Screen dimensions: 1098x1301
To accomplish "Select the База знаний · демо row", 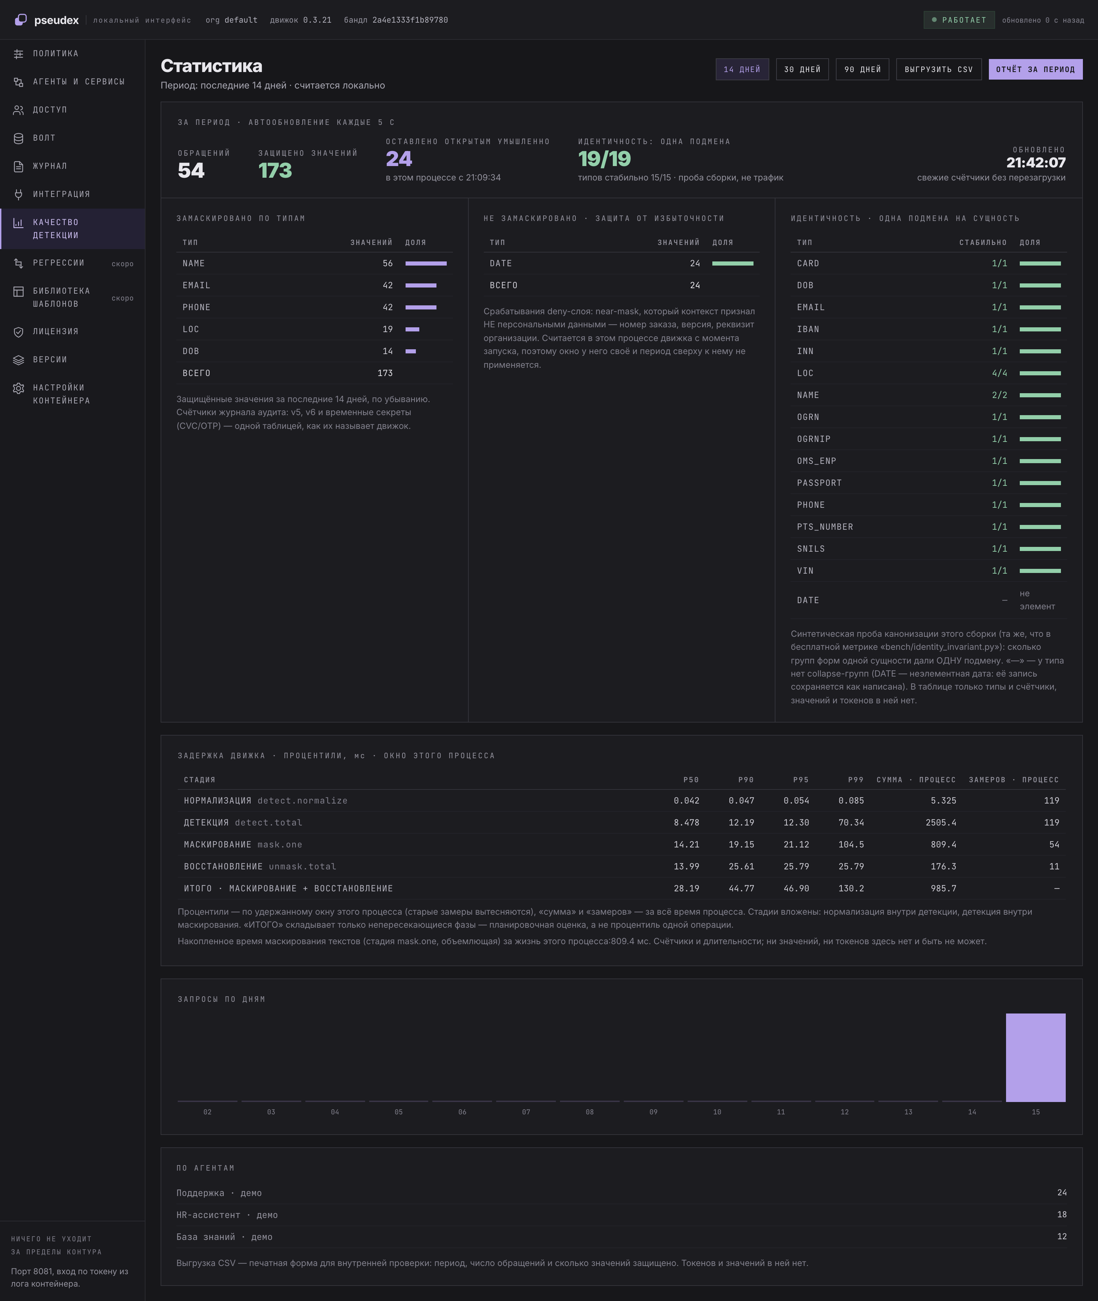I will click(x=621, y=1236).
